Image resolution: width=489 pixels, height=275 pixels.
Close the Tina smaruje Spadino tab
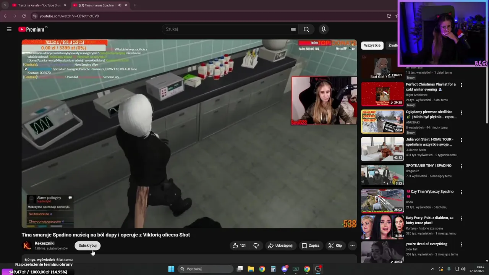[x=126, y=5]
